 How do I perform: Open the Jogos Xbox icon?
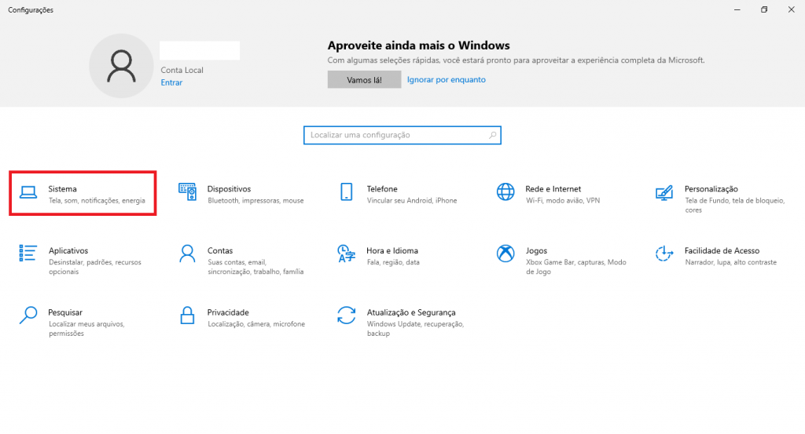(505, 253)
